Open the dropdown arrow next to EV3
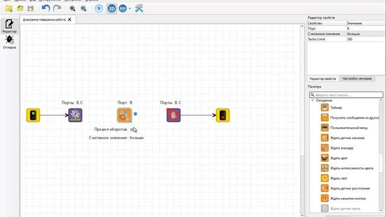The image size is (386, 217). (130, 8)
